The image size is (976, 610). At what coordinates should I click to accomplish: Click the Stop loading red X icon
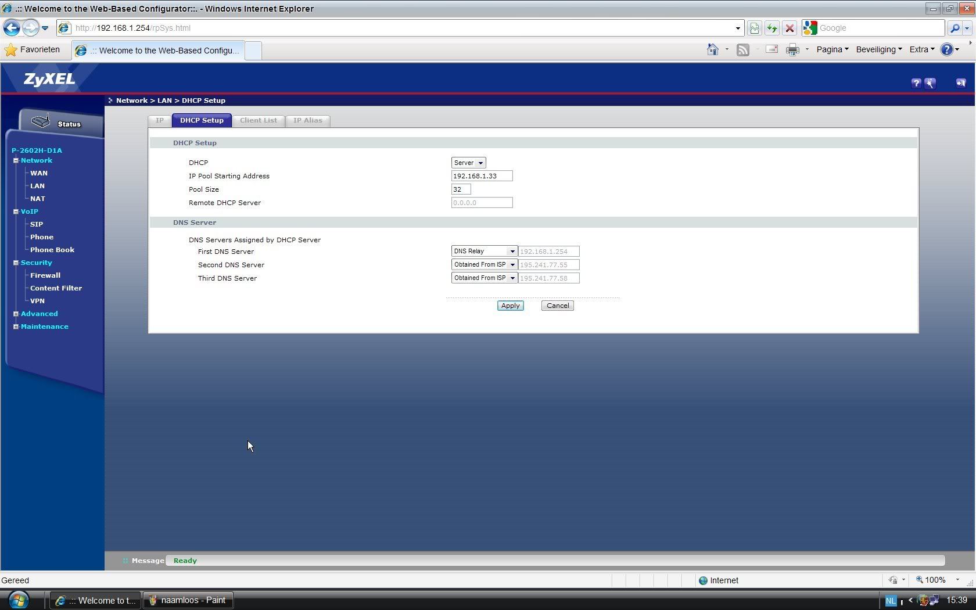coord(789,28)
